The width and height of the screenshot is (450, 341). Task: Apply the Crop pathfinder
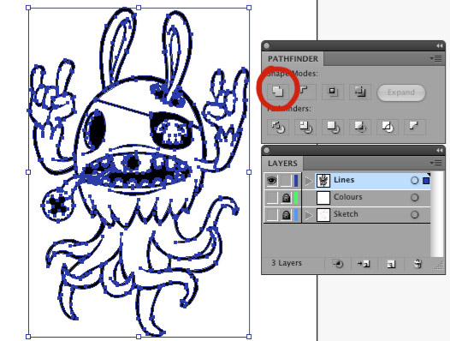pyautogui.click(x=360, y=127)
